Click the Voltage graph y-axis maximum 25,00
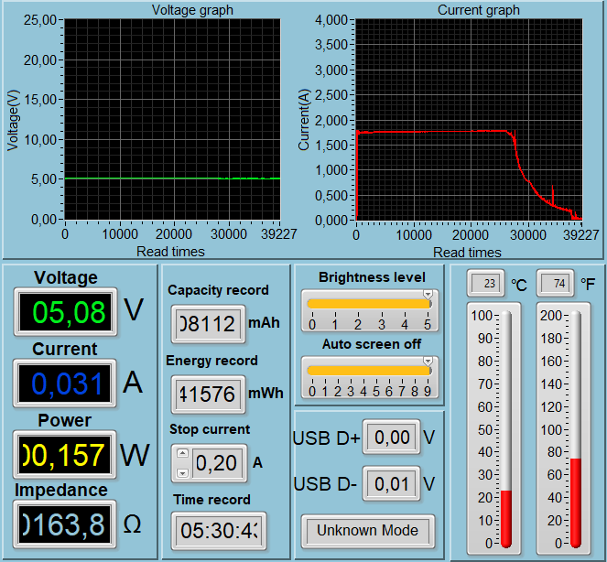The height and width of the screenshot is (562, 607). (40, 20)
